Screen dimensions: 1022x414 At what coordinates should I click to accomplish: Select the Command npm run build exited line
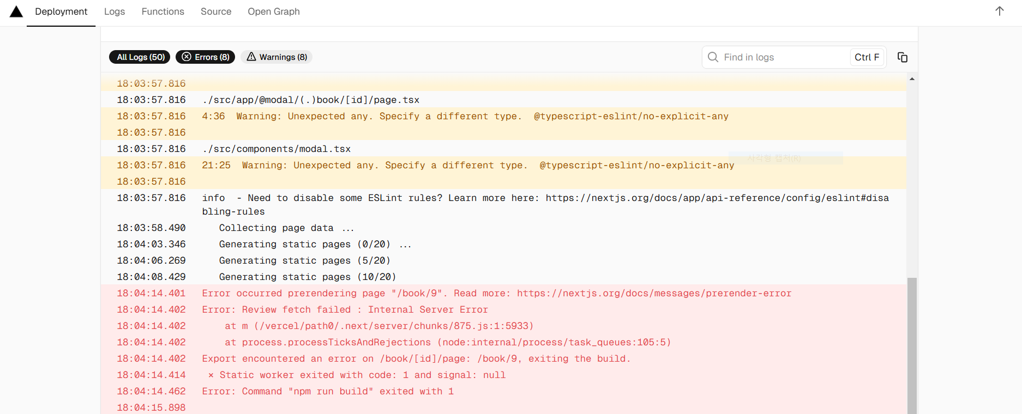coord(503,391)
